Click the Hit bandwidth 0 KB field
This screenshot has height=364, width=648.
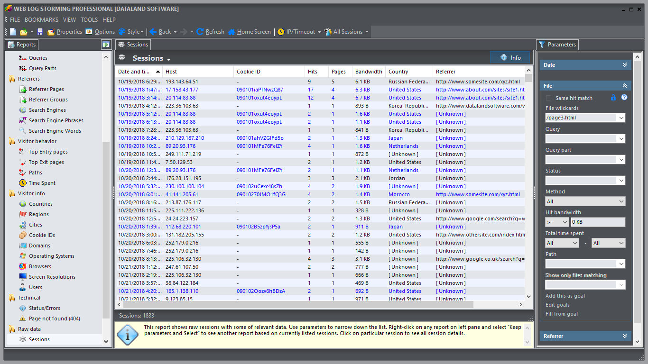598,222
